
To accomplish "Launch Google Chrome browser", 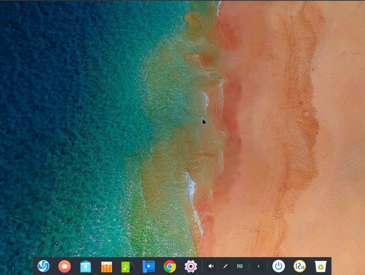I will click(x=169, y=266).
